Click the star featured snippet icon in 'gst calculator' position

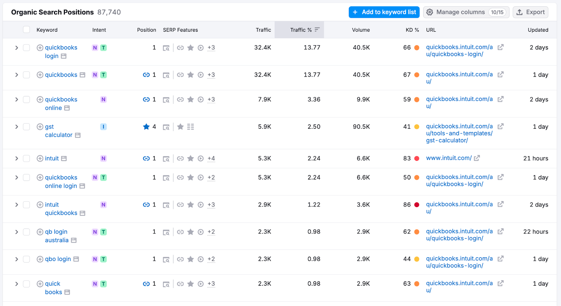[146, 127]
